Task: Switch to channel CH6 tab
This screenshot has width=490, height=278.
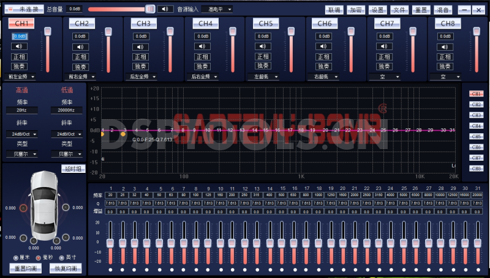Action: point(325,23)
